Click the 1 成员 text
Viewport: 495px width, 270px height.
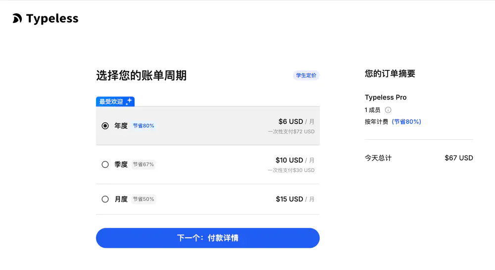373,110
